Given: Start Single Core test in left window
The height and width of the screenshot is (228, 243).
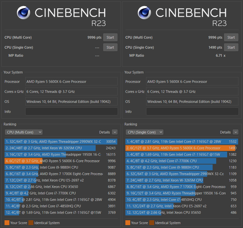Looking at the screenshot, I should [110, 47].
